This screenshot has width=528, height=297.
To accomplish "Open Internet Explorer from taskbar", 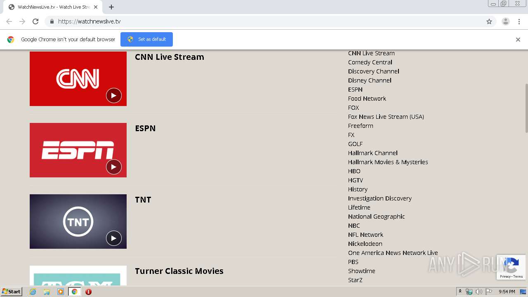I will pyautogui.click(x=33, y=292).
